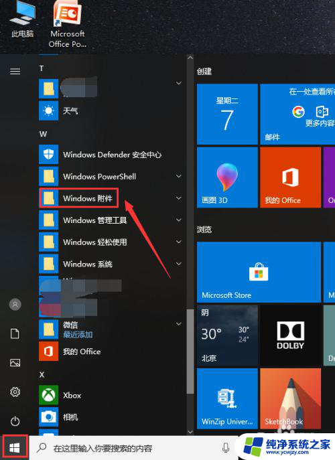
Task: Click the 创建 tile group title
Action: pyautogui.click(x=204, y=71)
